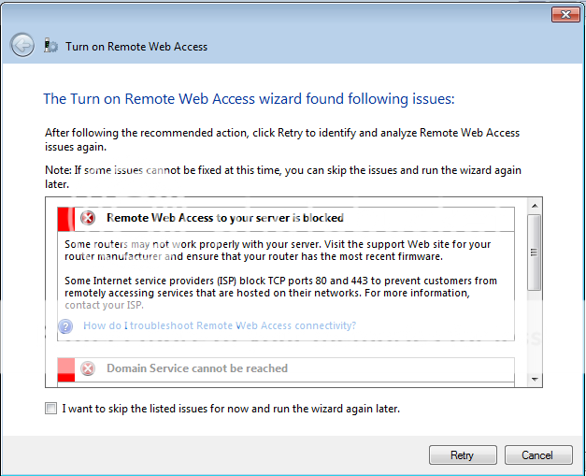Enable skip the listed issues checkbox
This screenshot has width=586, height=476.
50,408
